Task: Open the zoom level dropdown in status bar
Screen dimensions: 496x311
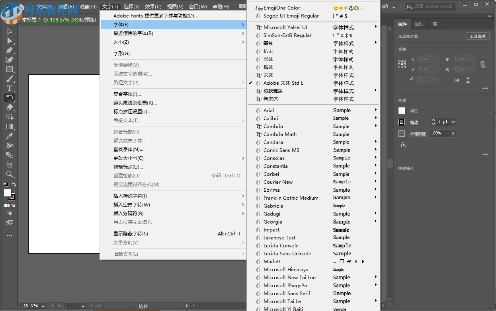Action: pos(43,306)
